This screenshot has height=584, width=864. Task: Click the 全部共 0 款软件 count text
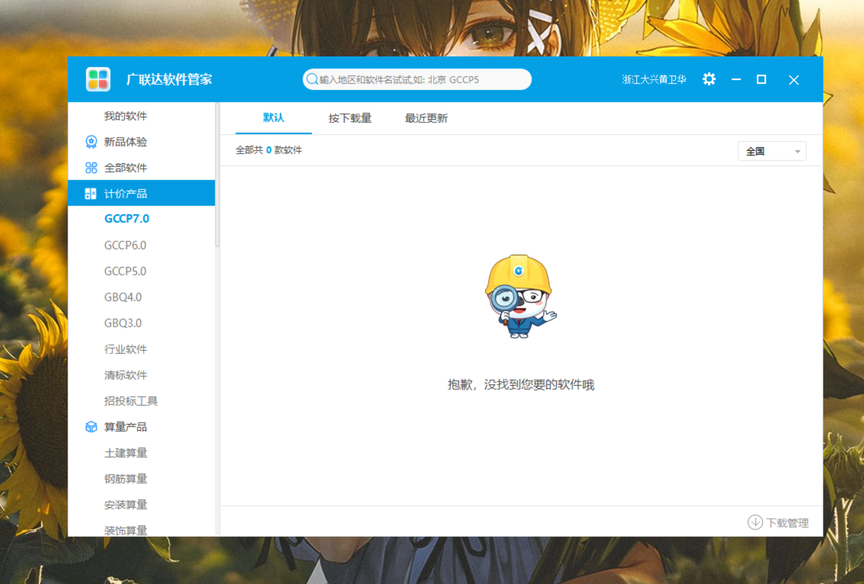point(269,150)
